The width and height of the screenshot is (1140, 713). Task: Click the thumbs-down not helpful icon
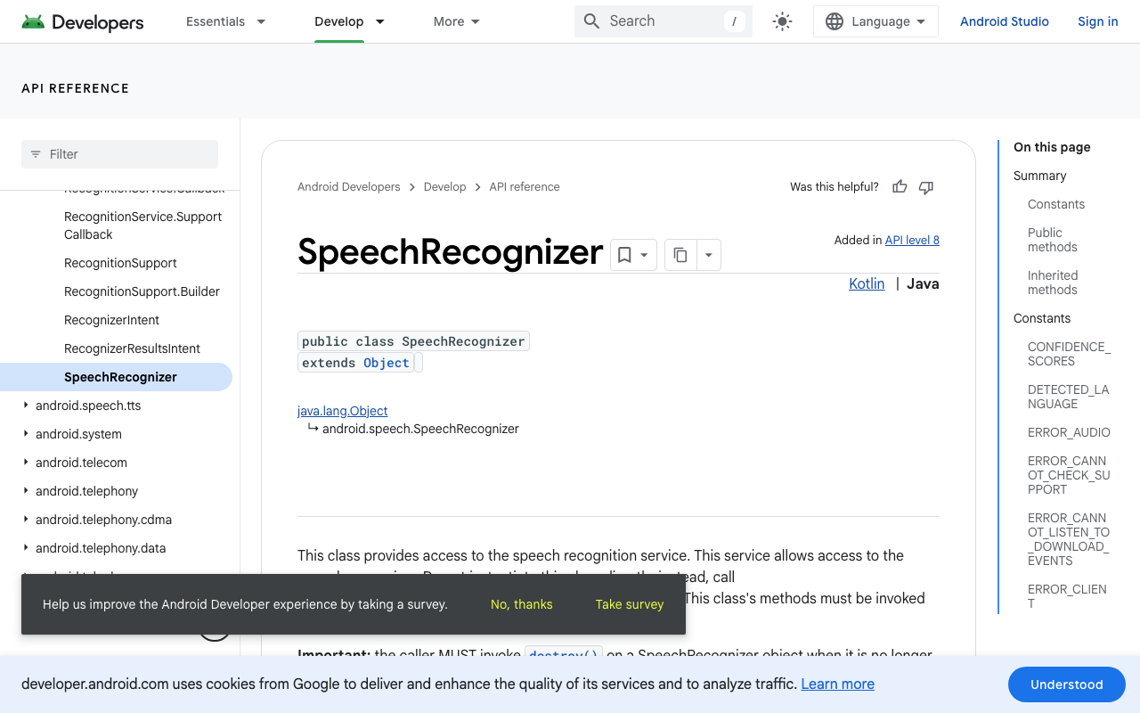[x=926, y=187]
